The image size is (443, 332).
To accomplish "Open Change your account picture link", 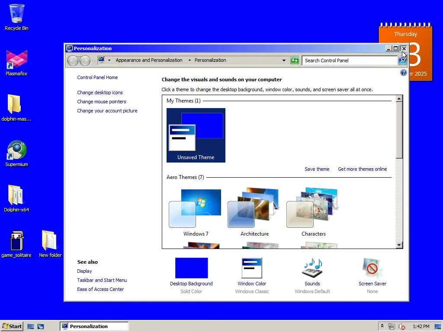I will (107, 111).
